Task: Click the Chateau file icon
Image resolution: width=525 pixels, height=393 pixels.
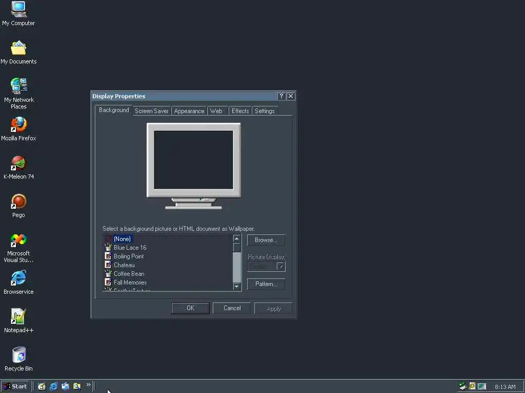Action: 108,265
